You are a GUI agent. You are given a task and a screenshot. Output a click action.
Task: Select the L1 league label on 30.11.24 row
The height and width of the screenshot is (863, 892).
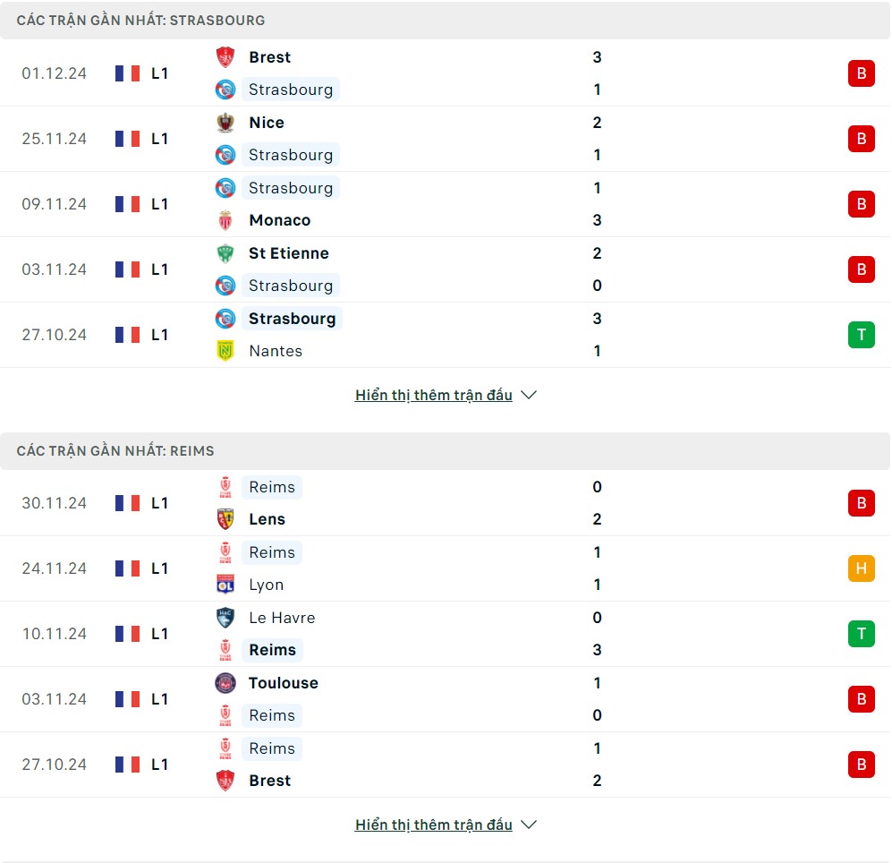click(159, 503)
